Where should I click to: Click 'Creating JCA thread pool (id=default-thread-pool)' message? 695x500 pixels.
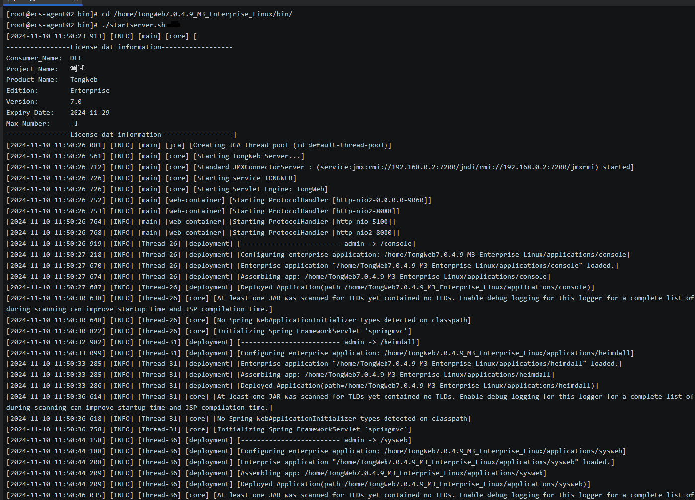[291, 145]
